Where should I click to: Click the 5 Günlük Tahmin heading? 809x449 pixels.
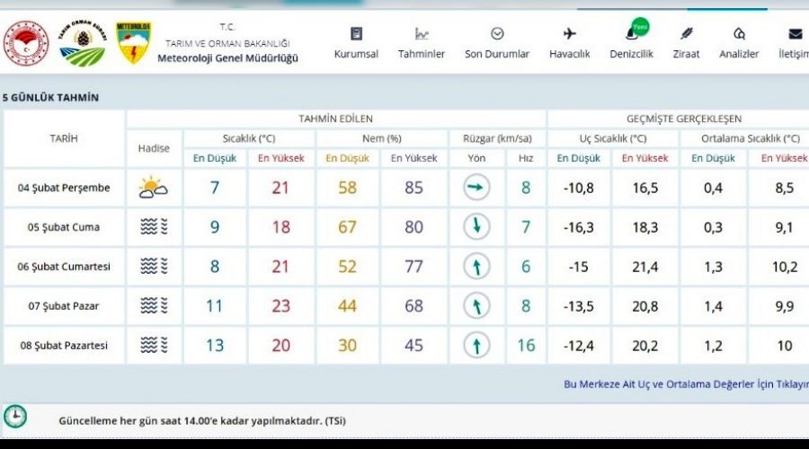[x=51, y=97]
